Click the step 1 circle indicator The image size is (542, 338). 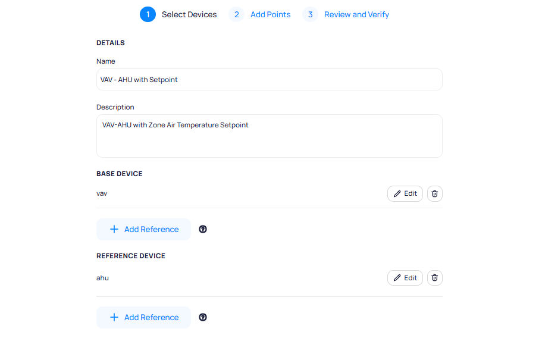point(148,14)
